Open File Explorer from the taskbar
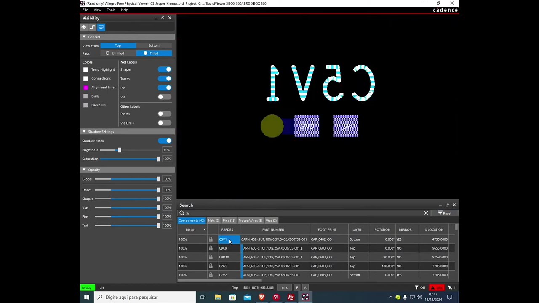This screenshot has width=539, height=303. pos(218,297)
